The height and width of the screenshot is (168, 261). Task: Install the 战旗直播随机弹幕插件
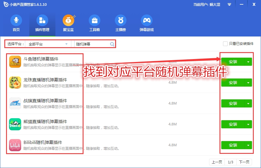tap(233, 103)
